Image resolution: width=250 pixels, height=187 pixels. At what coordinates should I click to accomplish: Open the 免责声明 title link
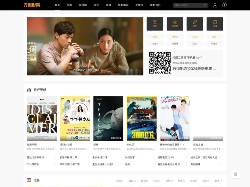click(32, 144)
